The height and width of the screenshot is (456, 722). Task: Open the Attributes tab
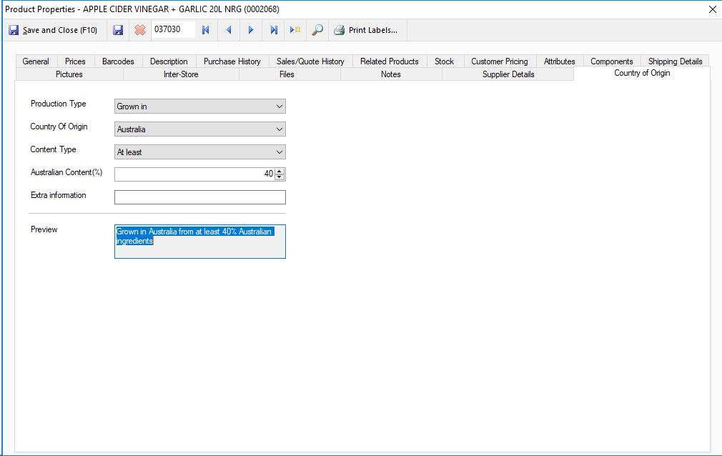click(x=560, y=61)
